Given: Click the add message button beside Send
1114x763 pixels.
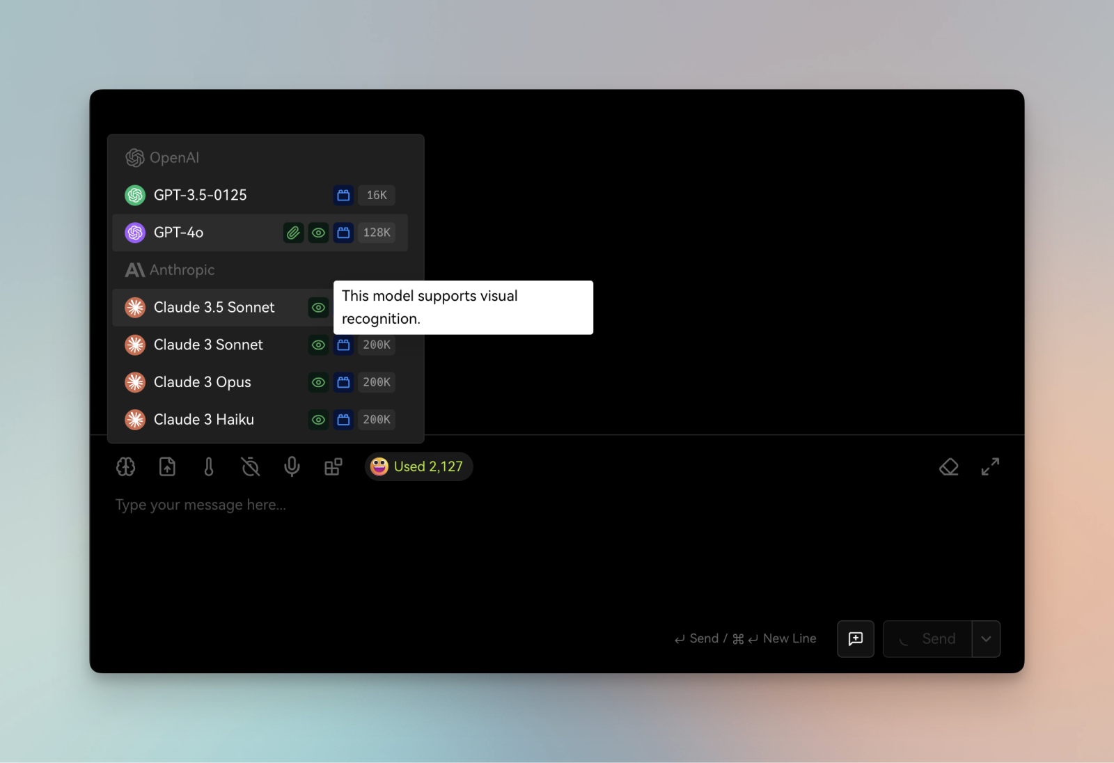Looking at the screenshot, I should tap(856, 639).
